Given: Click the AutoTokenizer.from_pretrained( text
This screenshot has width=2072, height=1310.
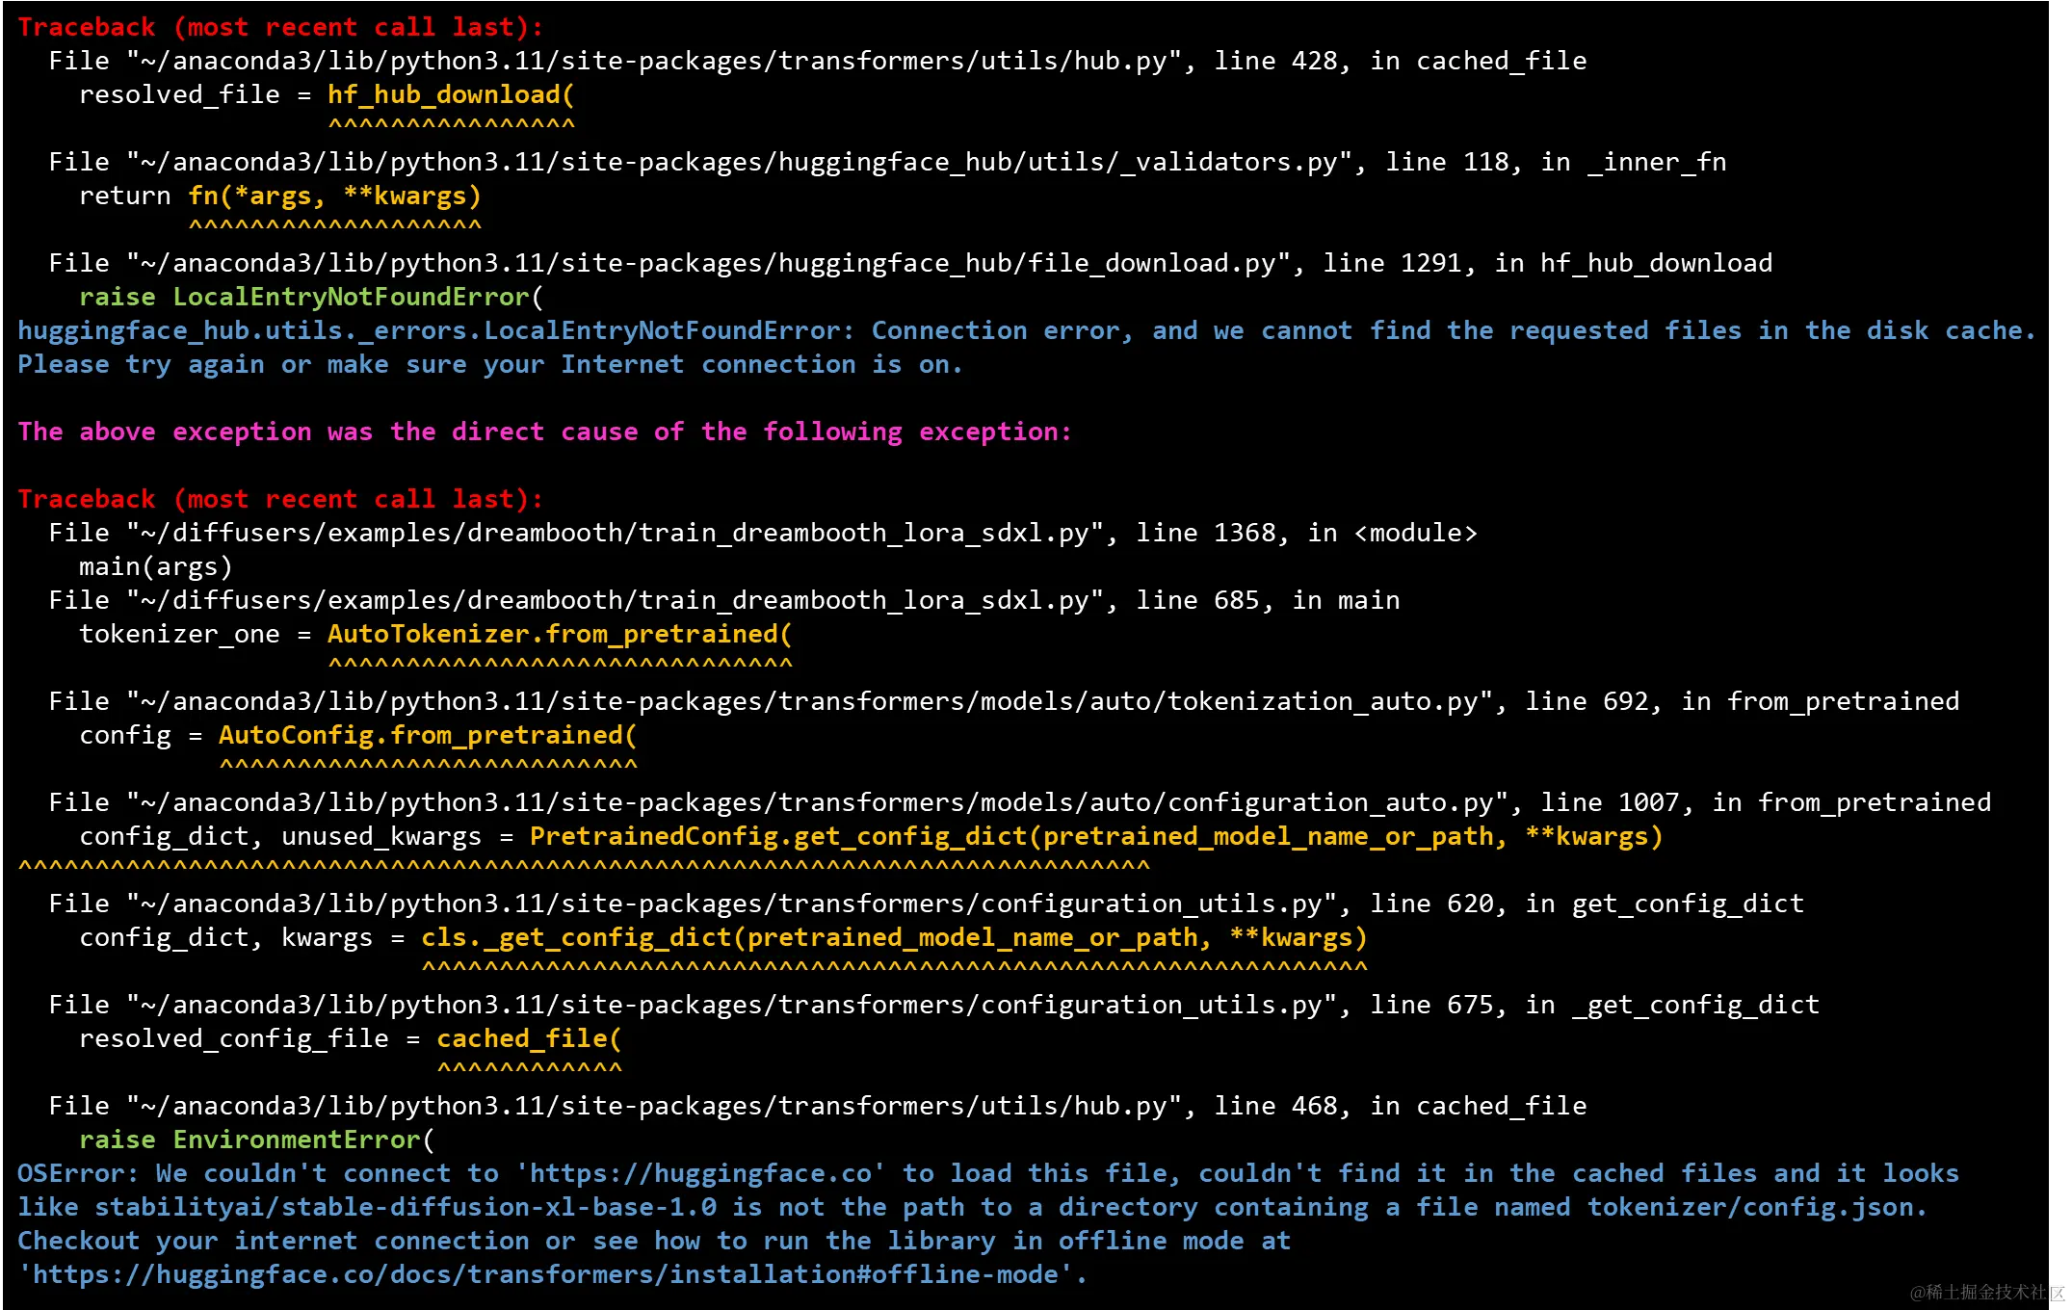Looking at the screenshot, I should pyautogui.click(x=560, y=634).
